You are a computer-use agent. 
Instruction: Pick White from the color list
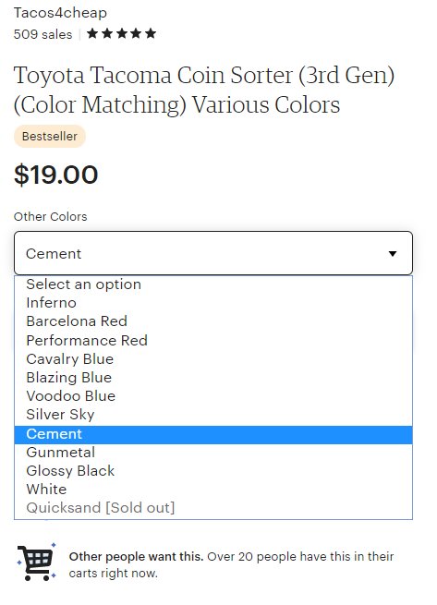(213, 490)
